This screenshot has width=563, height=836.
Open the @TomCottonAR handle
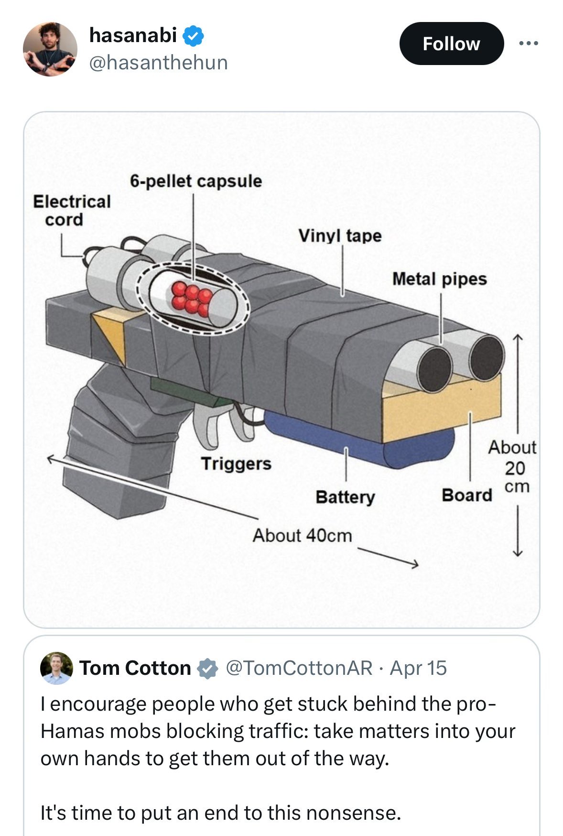(x=299, y=668)
